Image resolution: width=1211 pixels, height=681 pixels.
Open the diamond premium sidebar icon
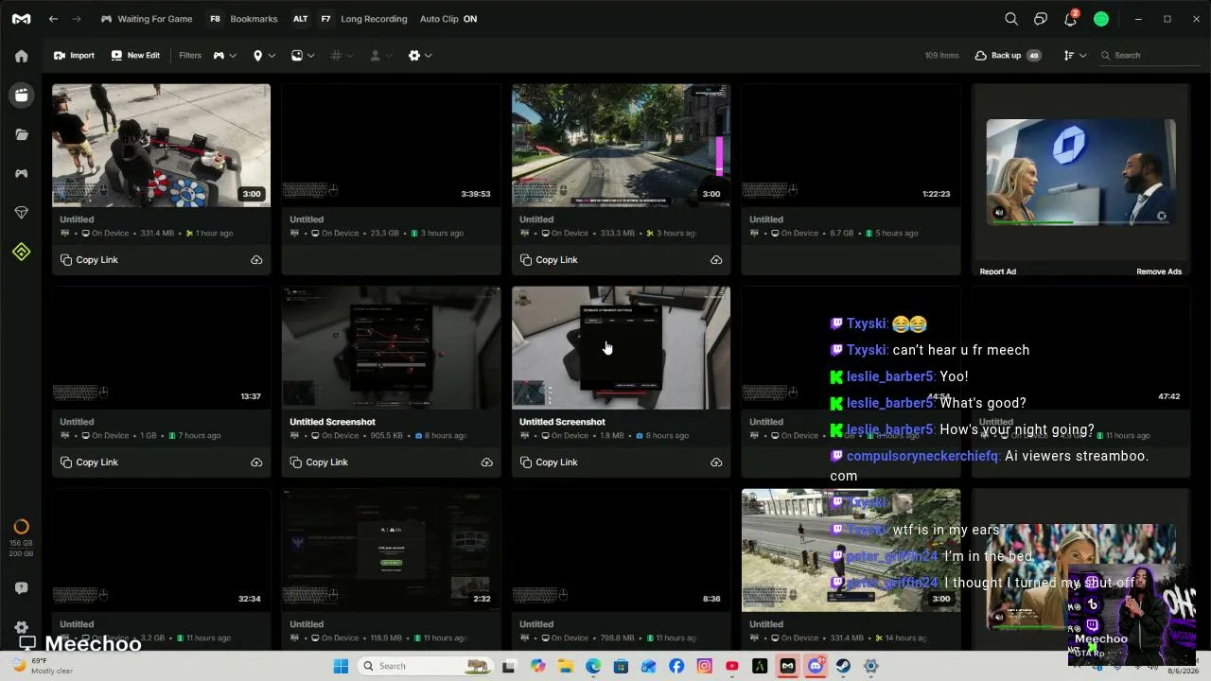click(x=21, y=213)
